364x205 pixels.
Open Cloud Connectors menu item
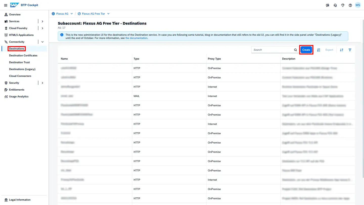[20, 76]
